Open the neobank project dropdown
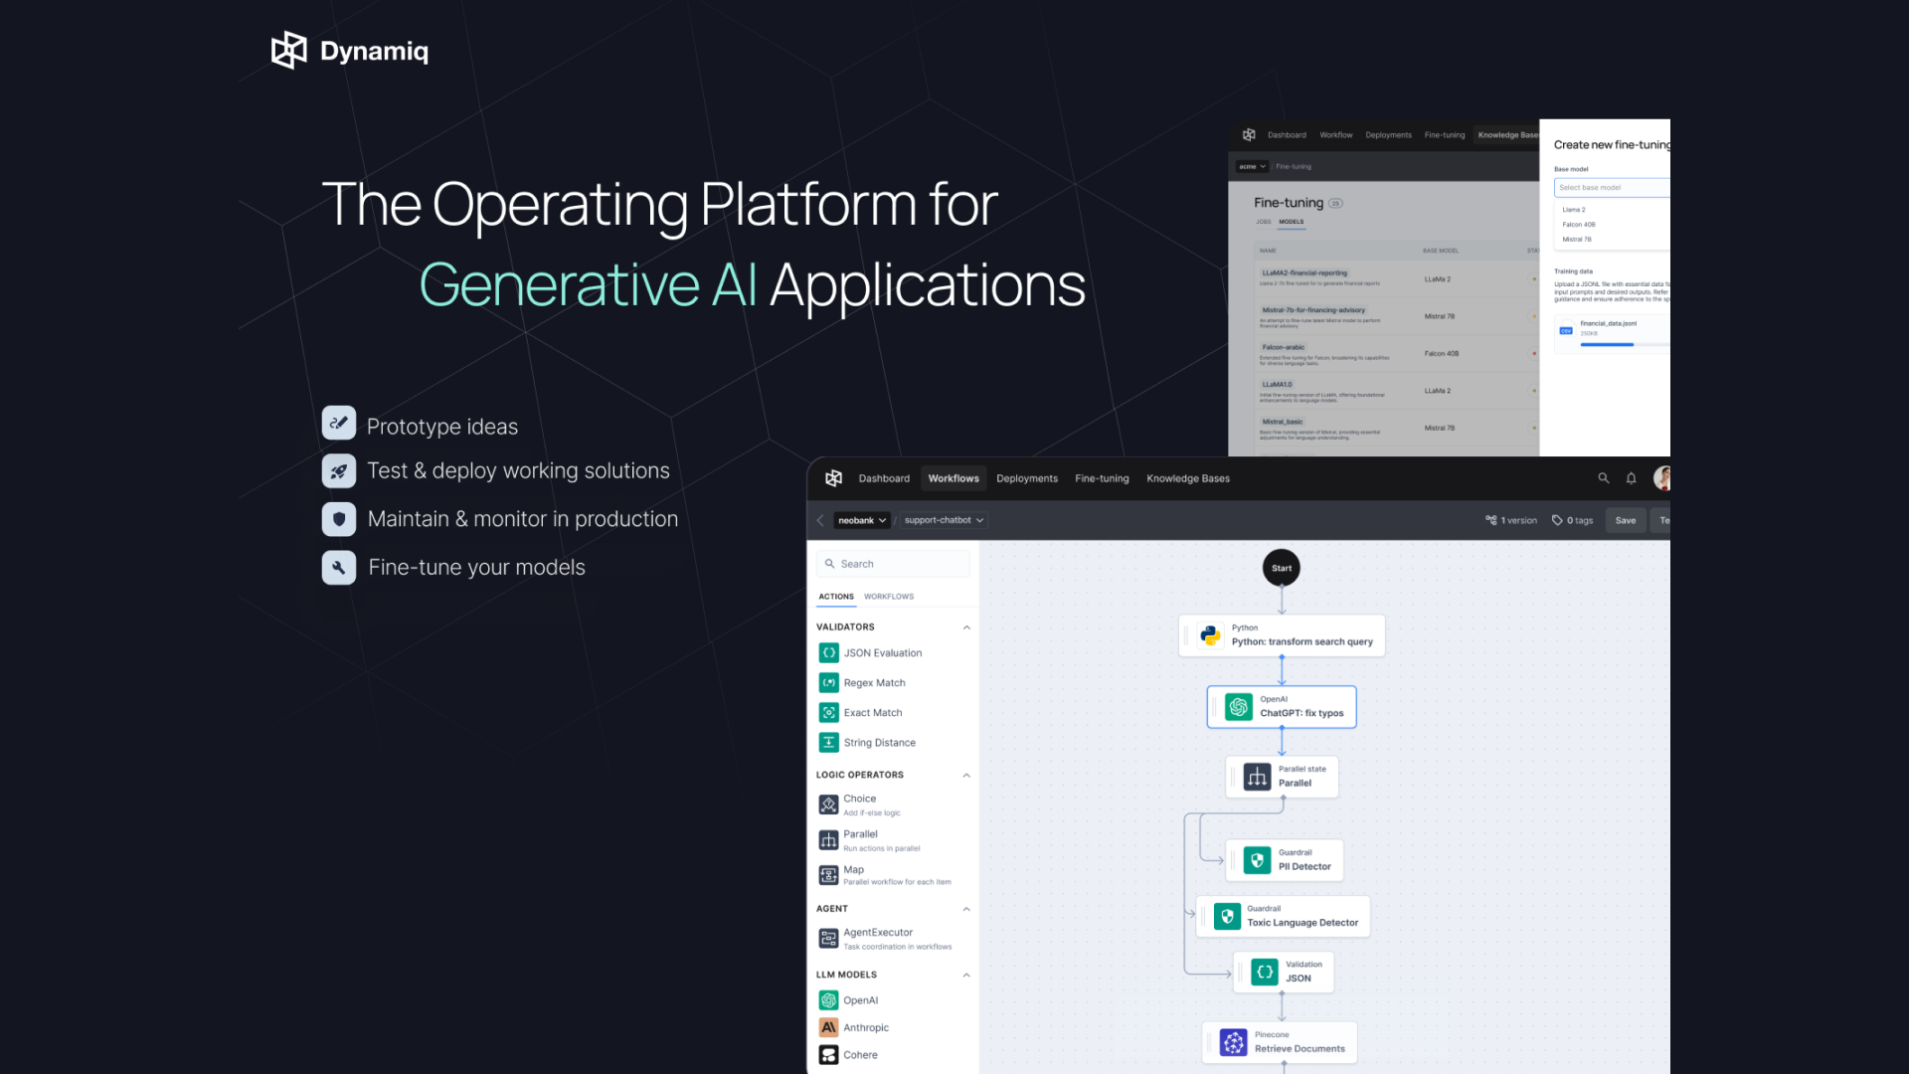This screenshot has height=1074, width=1909. tap(861, 520)
